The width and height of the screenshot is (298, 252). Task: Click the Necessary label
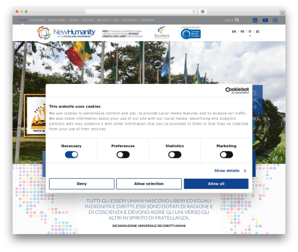tap(72, 146)
